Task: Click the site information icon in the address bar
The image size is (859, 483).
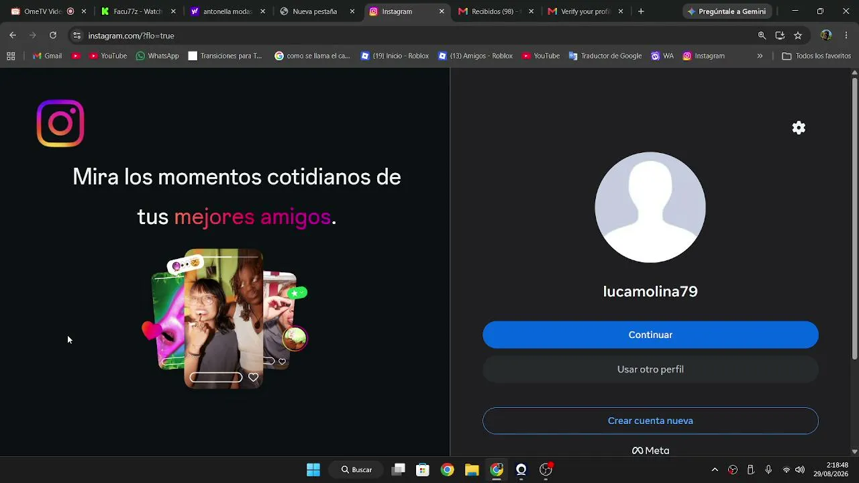Action: click(x=77, y=36)
